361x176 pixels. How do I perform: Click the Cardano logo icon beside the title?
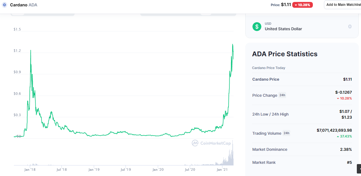(x=4, y=5)
